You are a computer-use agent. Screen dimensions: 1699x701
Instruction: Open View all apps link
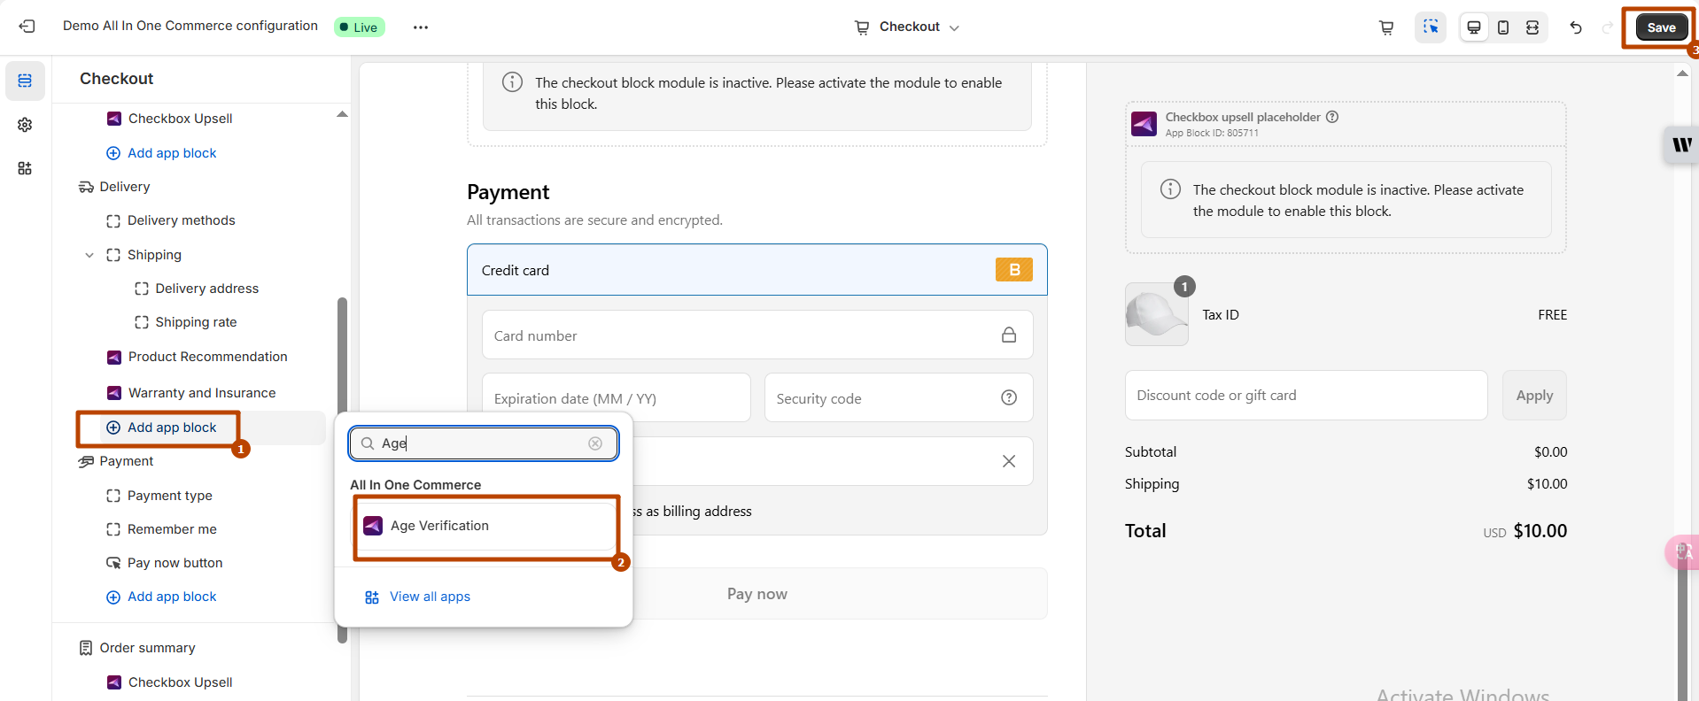[x=430, y=597]
